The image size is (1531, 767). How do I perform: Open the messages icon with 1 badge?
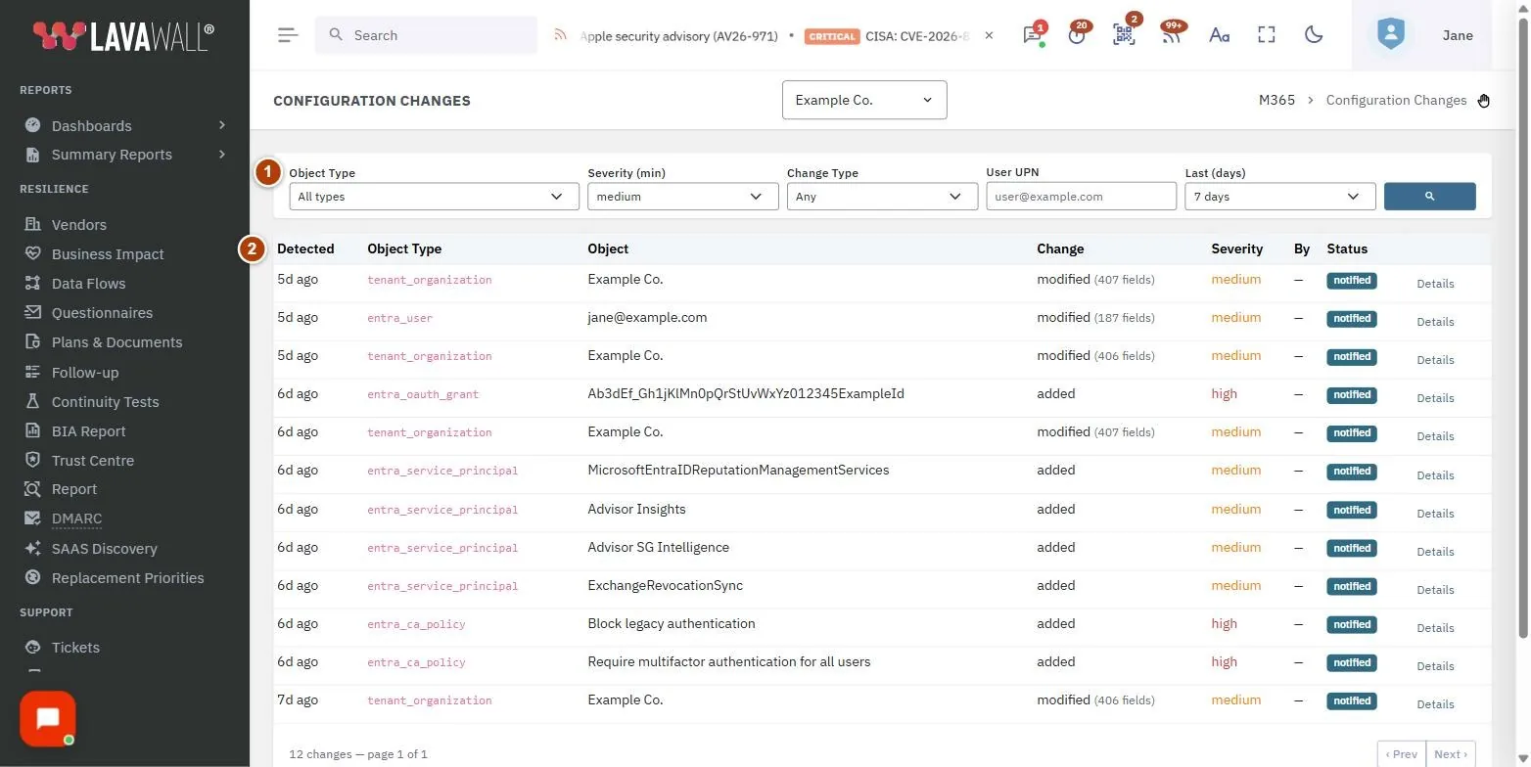click(x=1032, y=35)
